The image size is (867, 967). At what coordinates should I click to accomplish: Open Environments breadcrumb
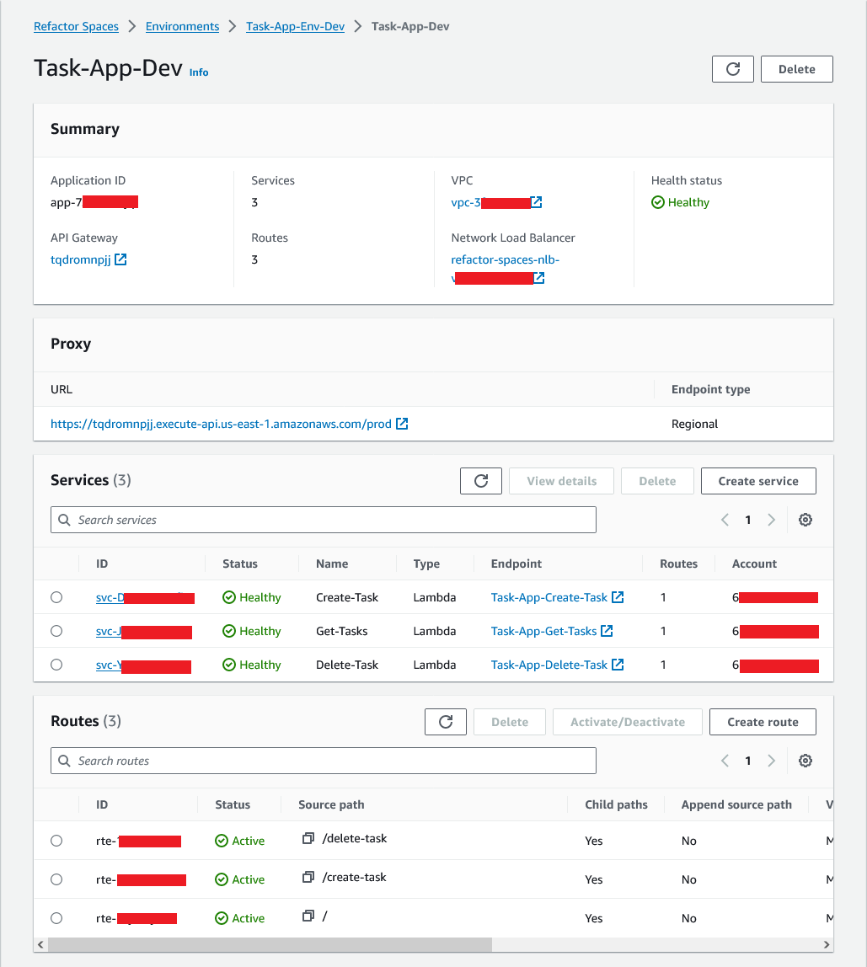tap(182, 26)
